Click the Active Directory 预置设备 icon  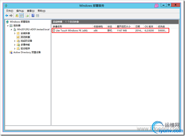point(11,52)
